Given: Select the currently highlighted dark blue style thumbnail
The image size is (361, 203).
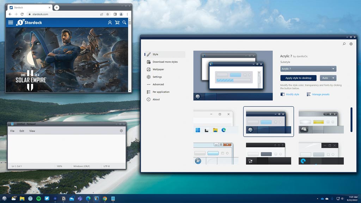Looking at the screenshot, I should (269, 122).
